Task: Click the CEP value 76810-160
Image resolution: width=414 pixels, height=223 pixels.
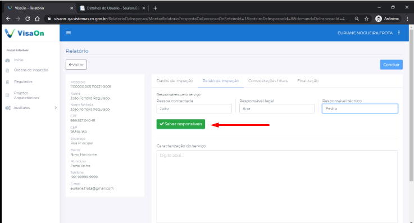Action: pos(79,131)
